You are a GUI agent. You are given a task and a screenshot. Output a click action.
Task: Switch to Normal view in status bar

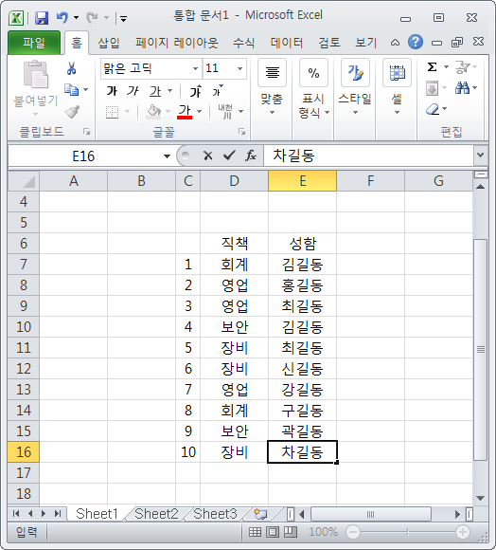pos(255,532)
